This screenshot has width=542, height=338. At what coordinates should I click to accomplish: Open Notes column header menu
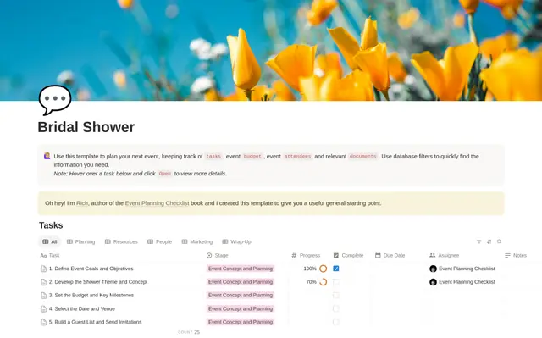(516, 255)
